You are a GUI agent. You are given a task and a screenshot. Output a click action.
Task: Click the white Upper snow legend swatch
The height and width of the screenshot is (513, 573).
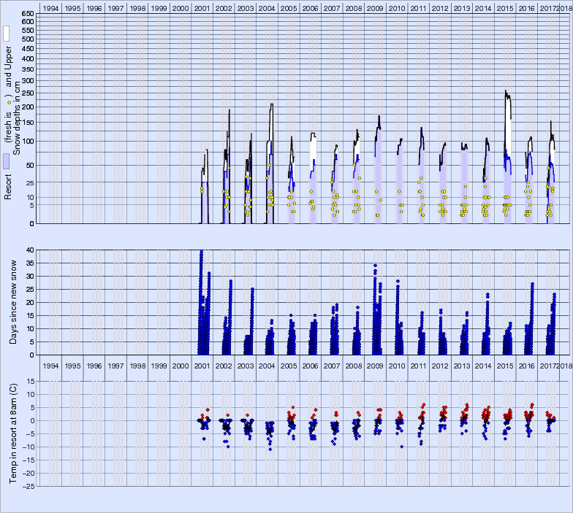6,34
